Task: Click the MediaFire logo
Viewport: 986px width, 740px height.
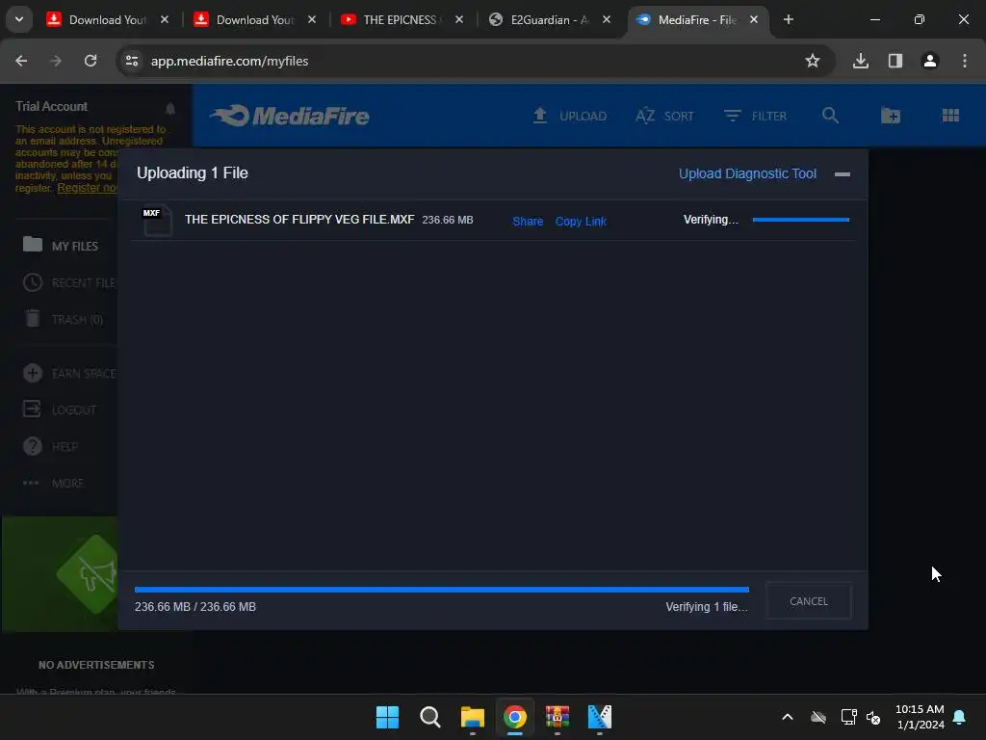Action: (x=290, y=116)
